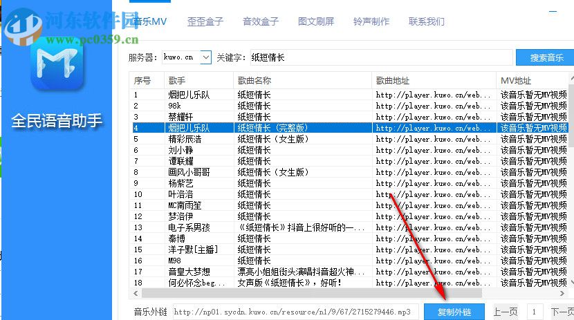Select the row with singer 98k
This screenshot has width=574, height=320.
click(x=349, y=106)
